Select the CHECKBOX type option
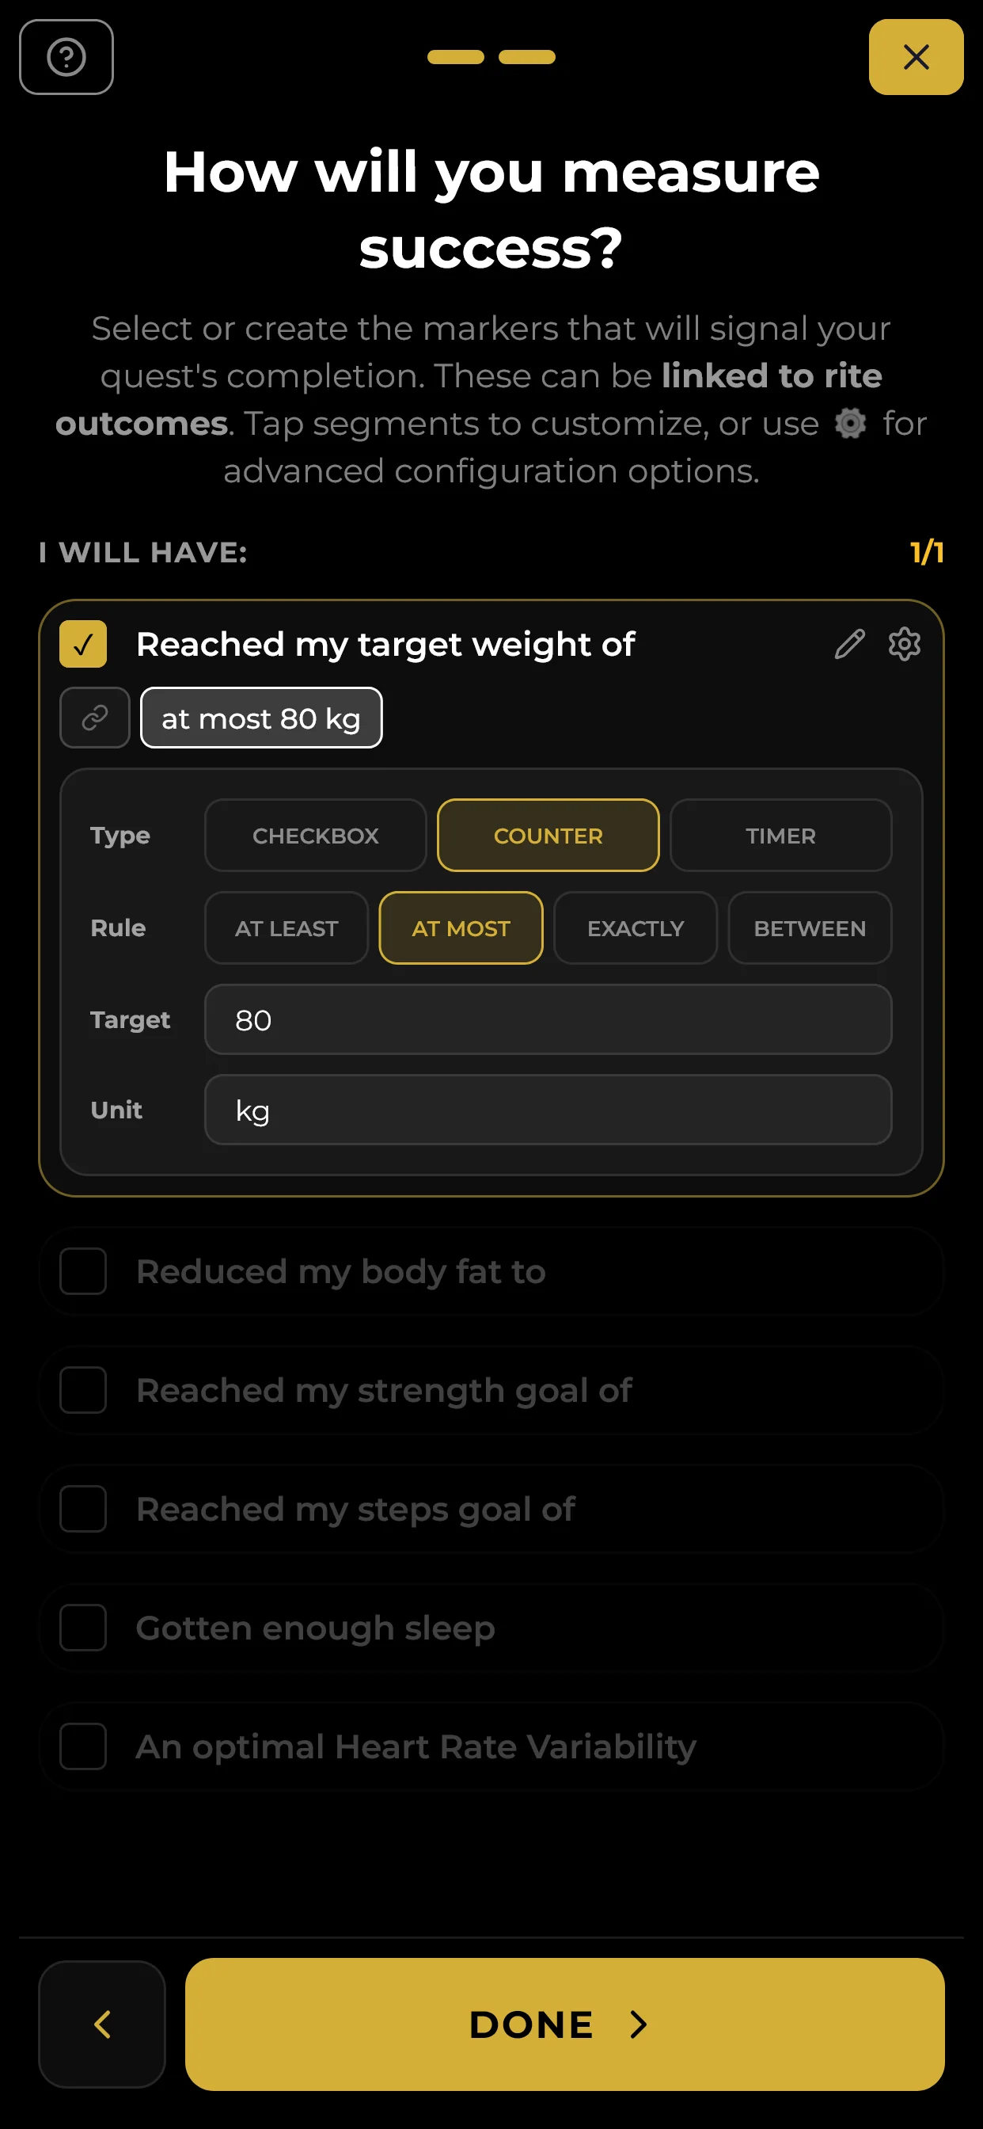Viewport: 983px width, 2129px height. click(316, 836)
